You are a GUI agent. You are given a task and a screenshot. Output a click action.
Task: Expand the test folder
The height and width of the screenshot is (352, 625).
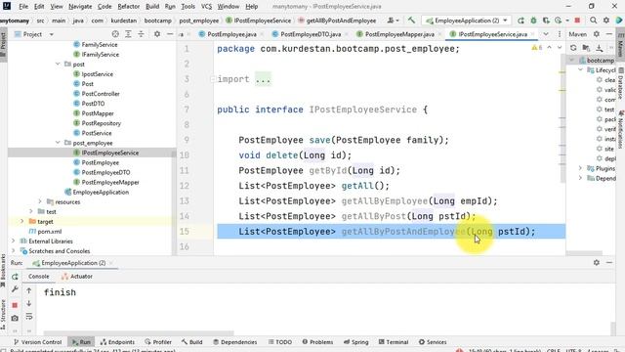[x=31, y=211]
